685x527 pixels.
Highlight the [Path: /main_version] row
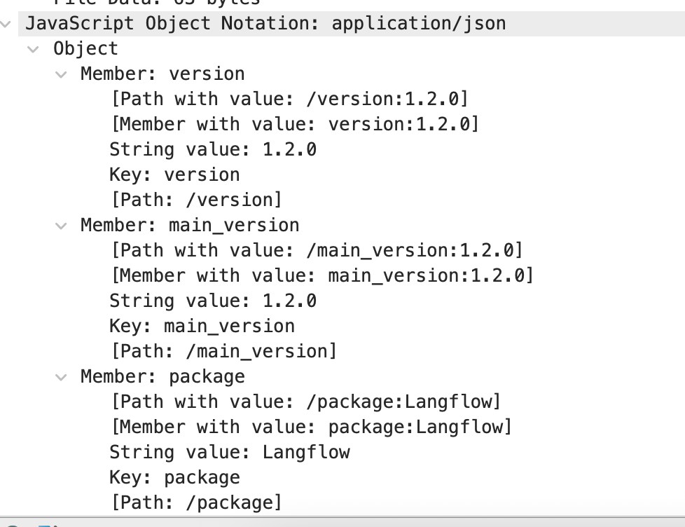pyautogui.click(x=223, y=351)
